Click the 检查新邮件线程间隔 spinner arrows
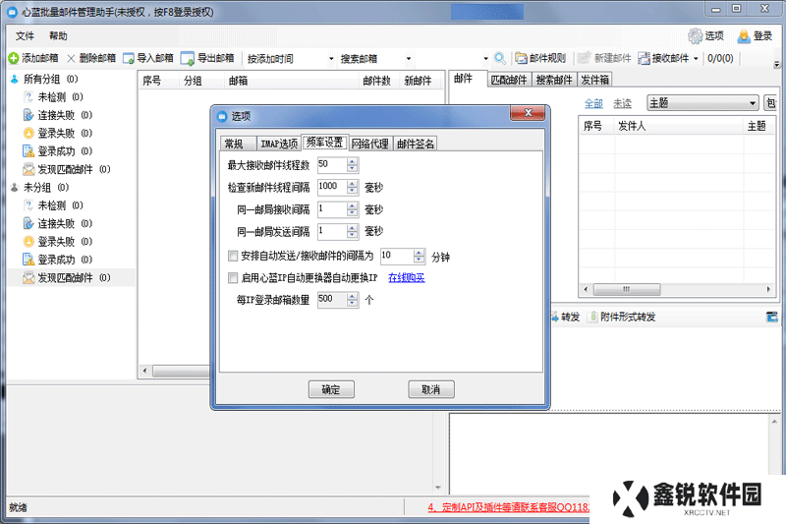Screen dimensions: 786x524 click(353, 187)
